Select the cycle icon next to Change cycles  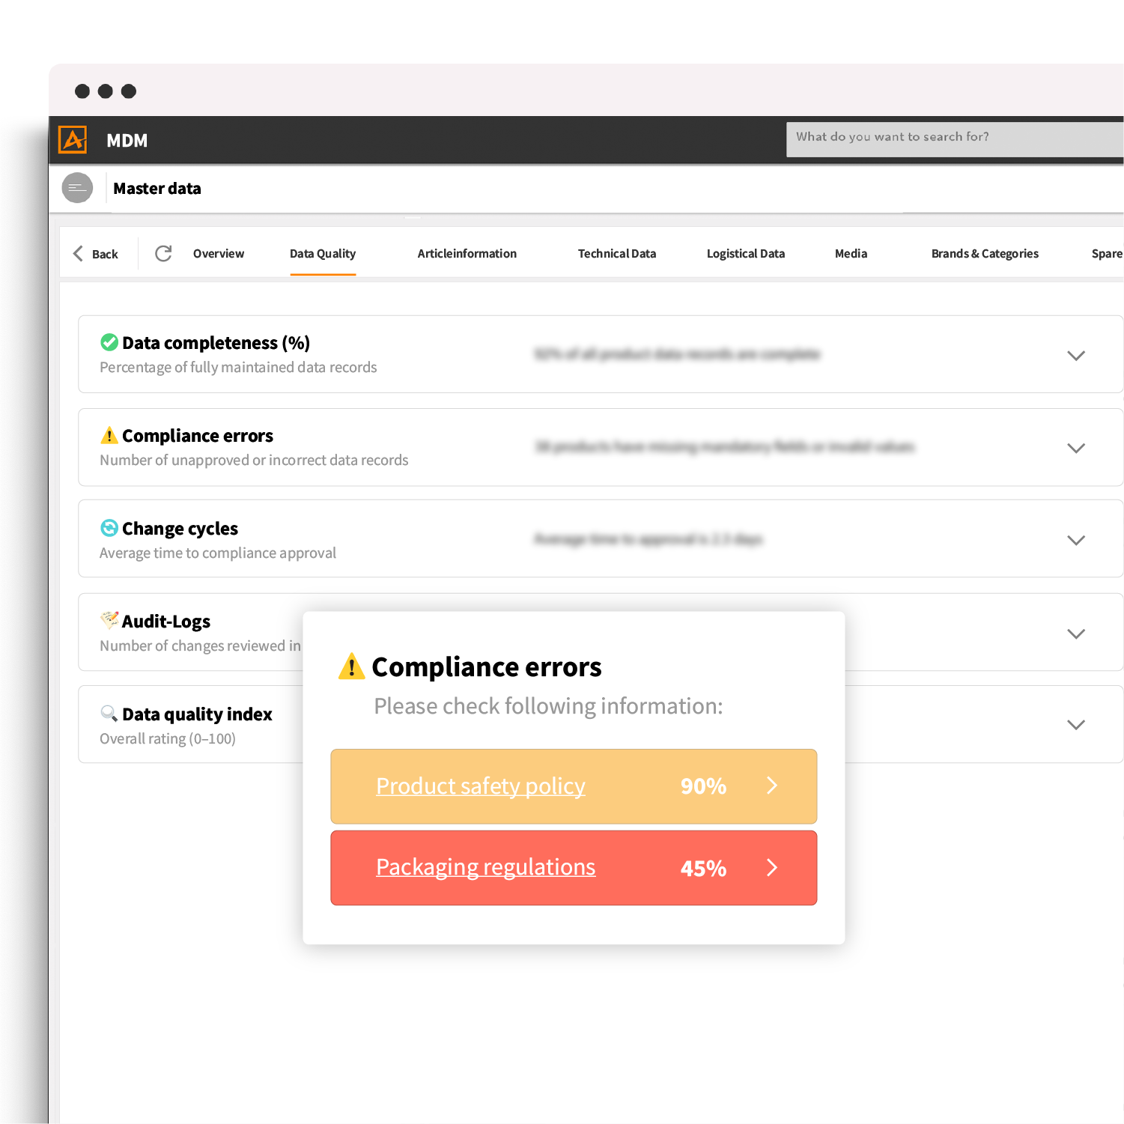(x=108, y=528)
